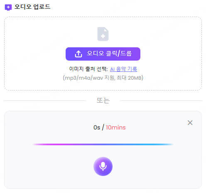Click the 오디오 클릭/드롭 upload button
206x193 pixels.
(x=103, y=54)
